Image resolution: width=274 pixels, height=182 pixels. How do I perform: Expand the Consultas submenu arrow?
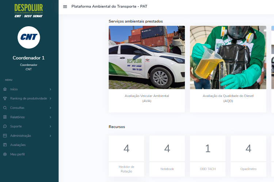(x=50, y=108)
